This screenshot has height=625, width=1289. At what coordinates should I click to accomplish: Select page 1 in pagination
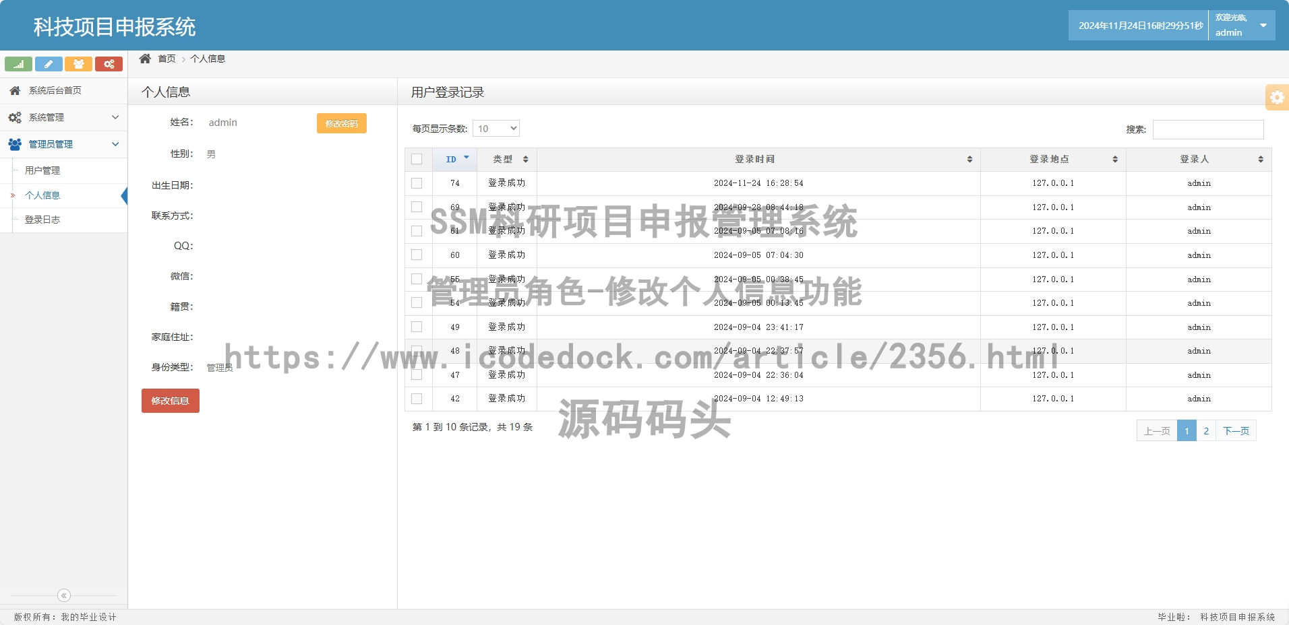click(x=1187, y=431)
